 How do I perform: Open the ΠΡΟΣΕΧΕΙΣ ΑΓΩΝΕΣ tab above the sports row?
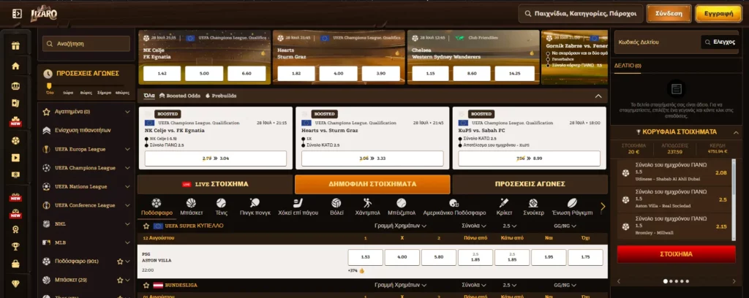[x=530, y=184]
